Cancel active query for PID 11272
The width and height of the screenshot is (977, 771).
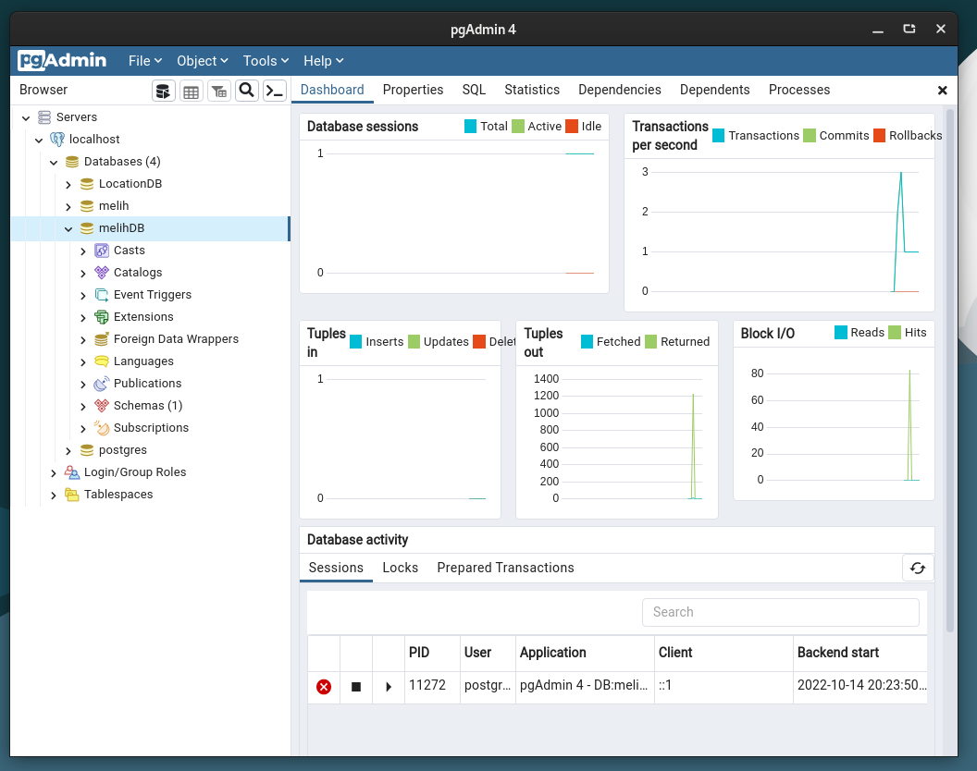(356, 687)
